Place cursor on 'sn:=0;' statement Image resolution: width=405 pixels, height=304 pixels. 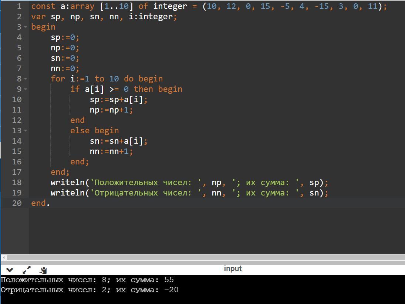65,58
